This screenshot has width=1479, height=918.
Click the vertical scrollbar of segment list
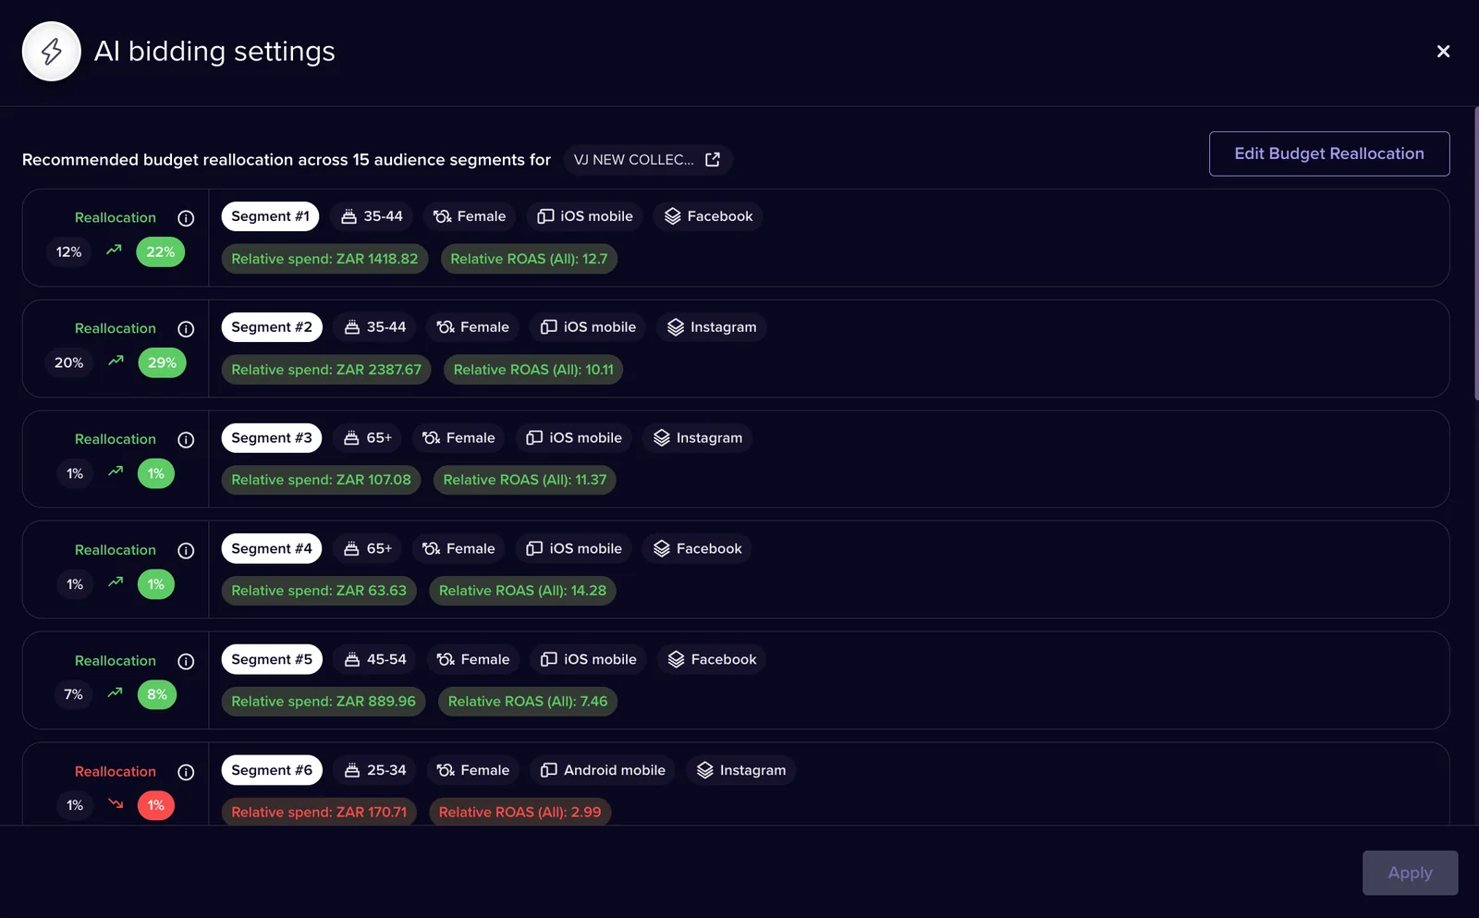(1475, 254)
